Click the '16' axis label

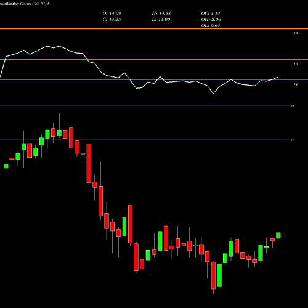point(296,64)
